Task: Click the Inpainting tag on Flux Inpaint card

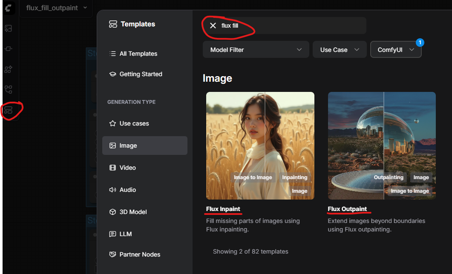Action: [x=295, y=177]
